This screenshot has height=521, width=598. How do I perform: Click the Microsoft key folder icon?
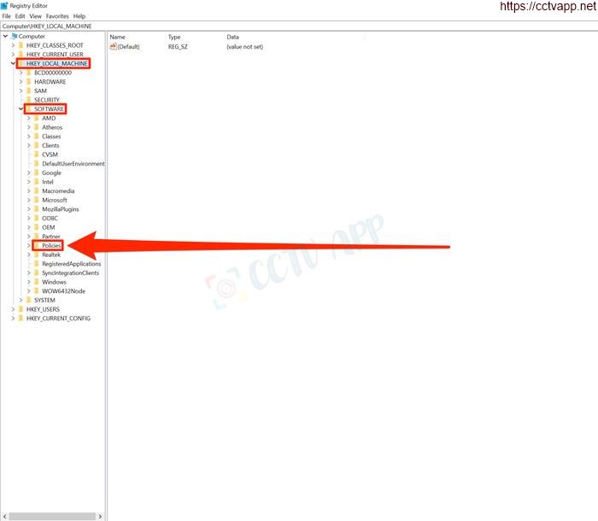click(37, 200)
